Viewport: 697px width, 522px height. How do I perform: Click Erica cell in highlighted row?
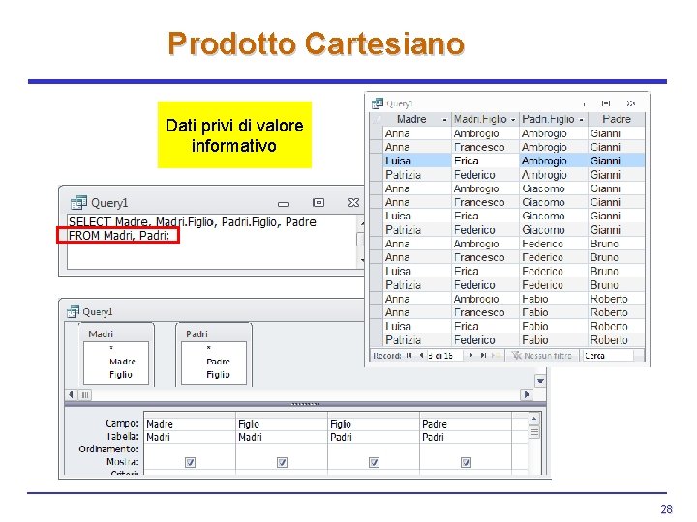click(x=485, y=160)
